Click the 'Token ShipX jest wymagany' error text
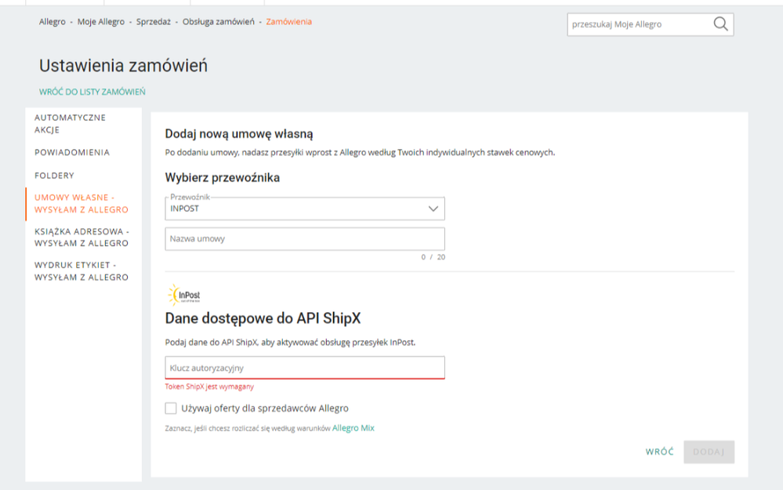Image resolution: width=783 pixels, height=490 pixels. point(209,387)
